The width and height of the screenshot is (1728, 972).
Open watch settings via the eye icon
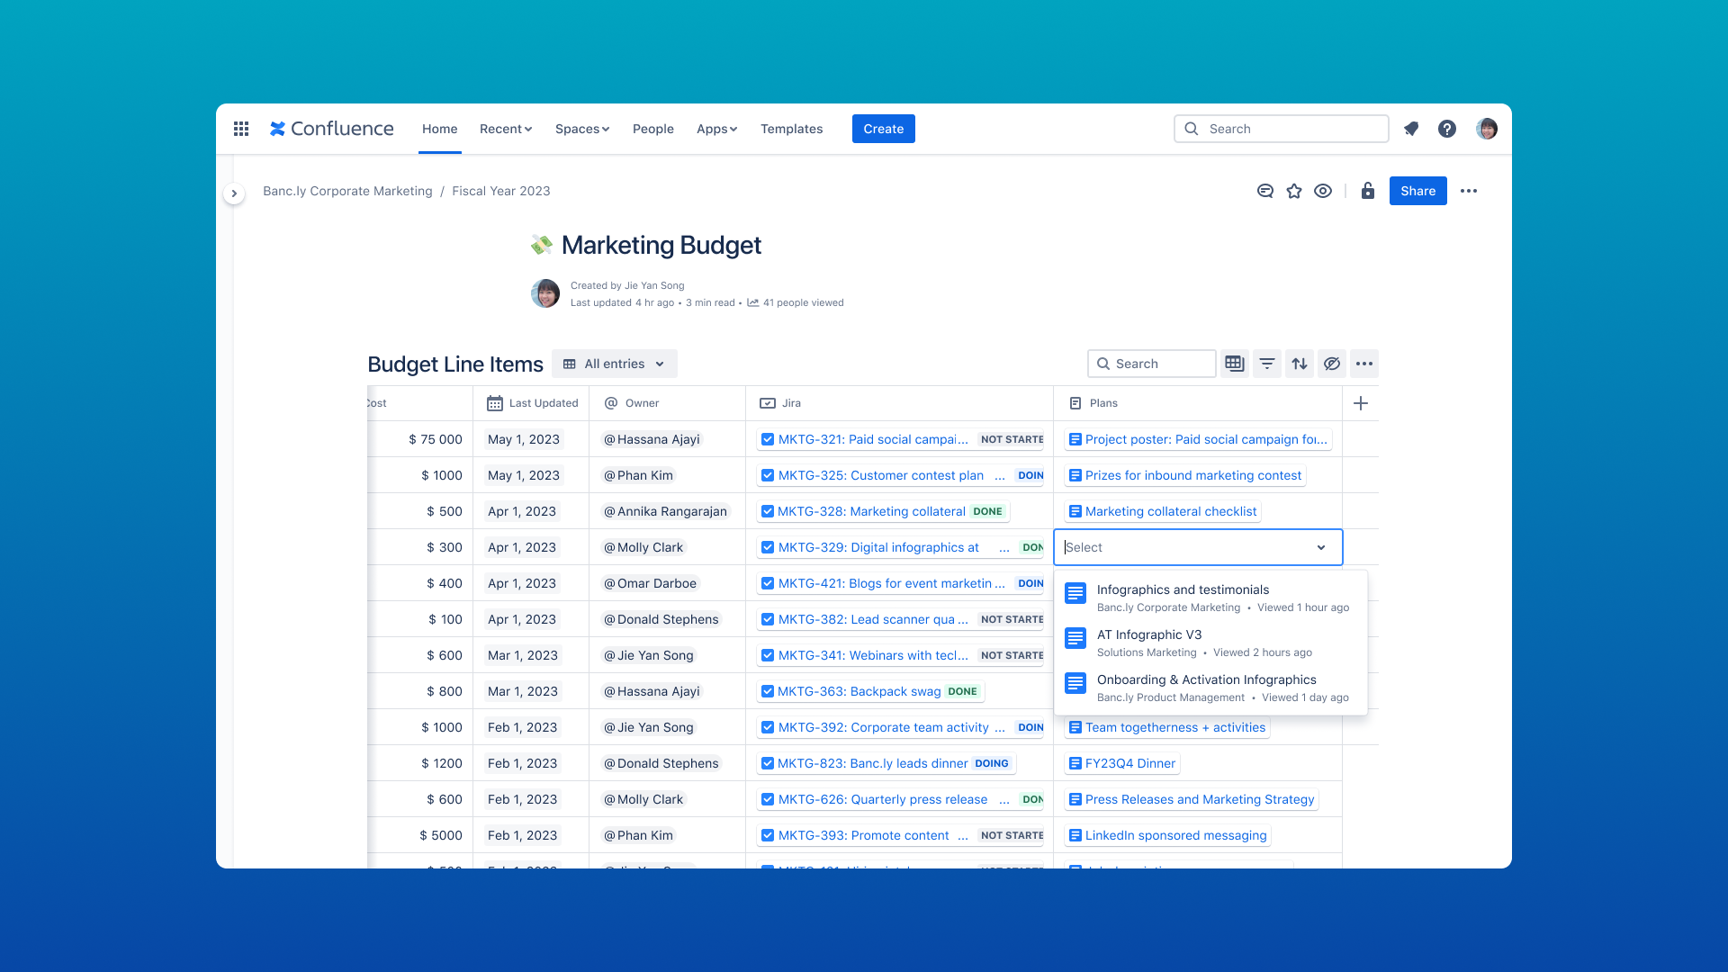(1323, 191)
